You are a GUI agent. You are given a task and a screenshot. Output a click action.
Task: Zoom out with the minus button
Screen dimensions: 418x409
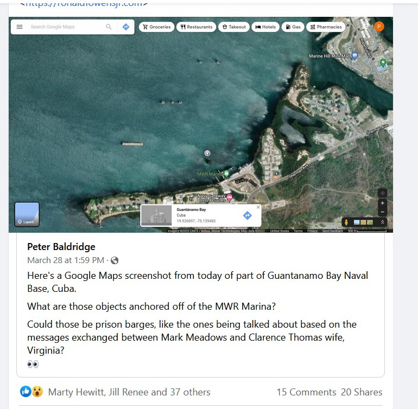pyautogui.click(x=382, y=212)
